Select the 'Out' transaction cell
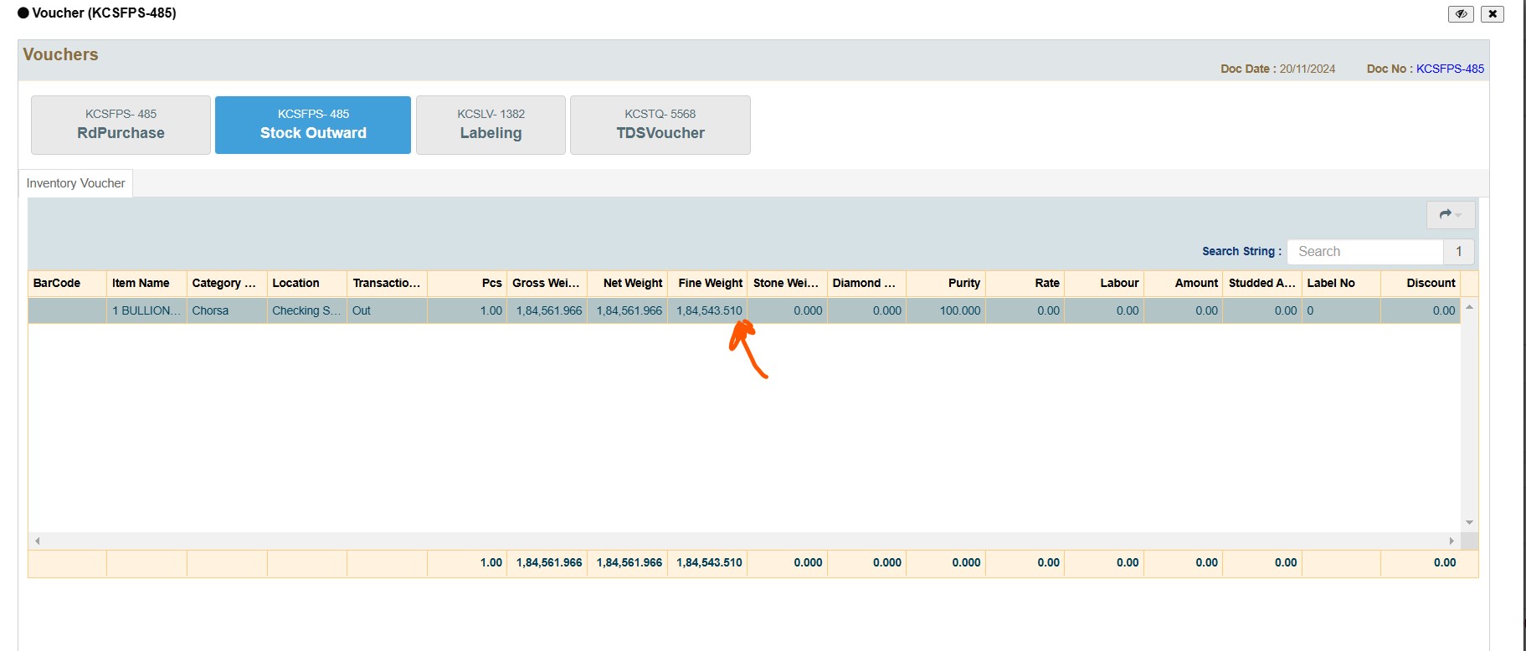The image size is (1526, 651). coord(387,310)
